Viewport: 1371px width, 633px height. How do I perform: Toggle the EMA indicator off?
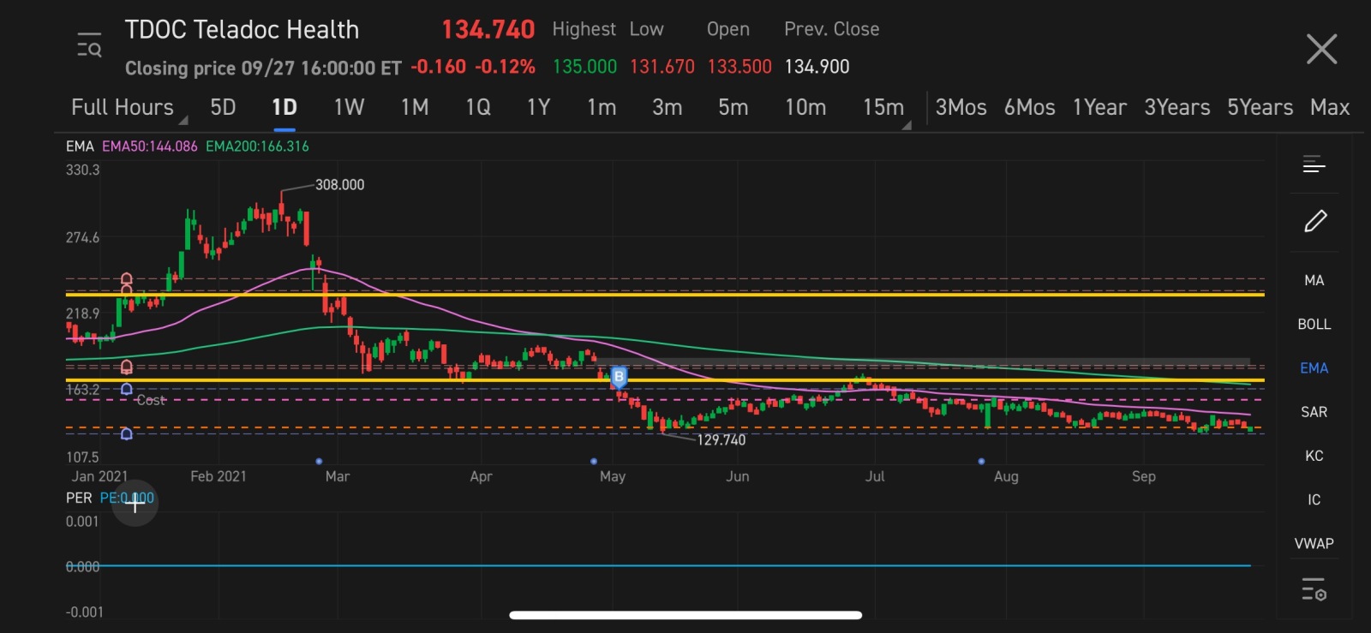(1314, 367)
